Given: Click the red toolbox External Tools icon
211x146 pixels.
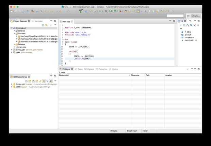Looking at the screenshot, I should [x=120, y=11].
